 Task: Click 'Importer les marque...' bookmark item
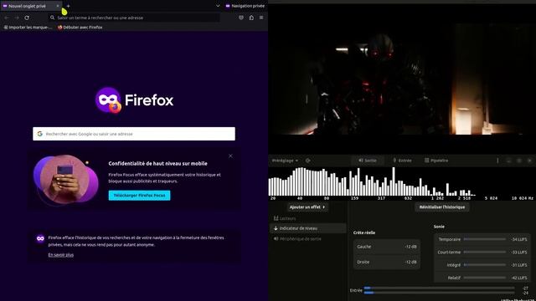click(x=28, y=28)
